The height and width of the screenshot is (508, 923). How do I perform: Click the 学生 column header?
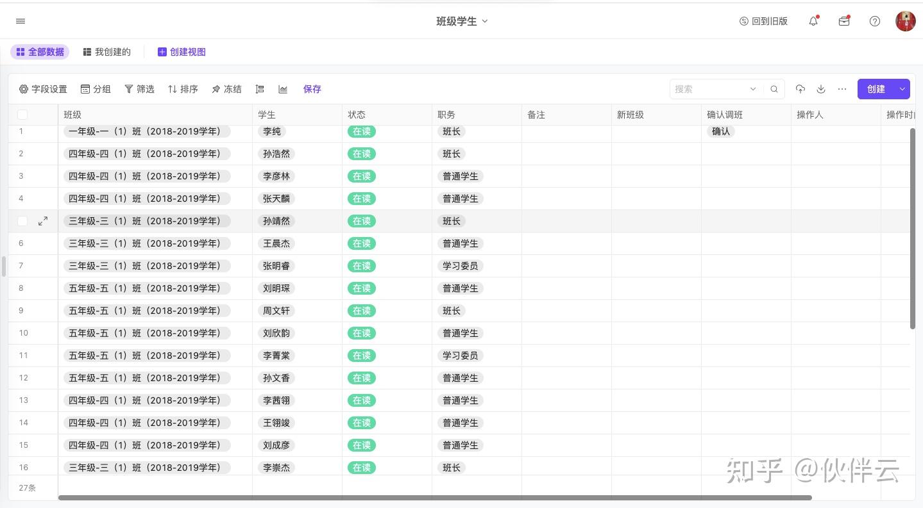pos(297,115)
